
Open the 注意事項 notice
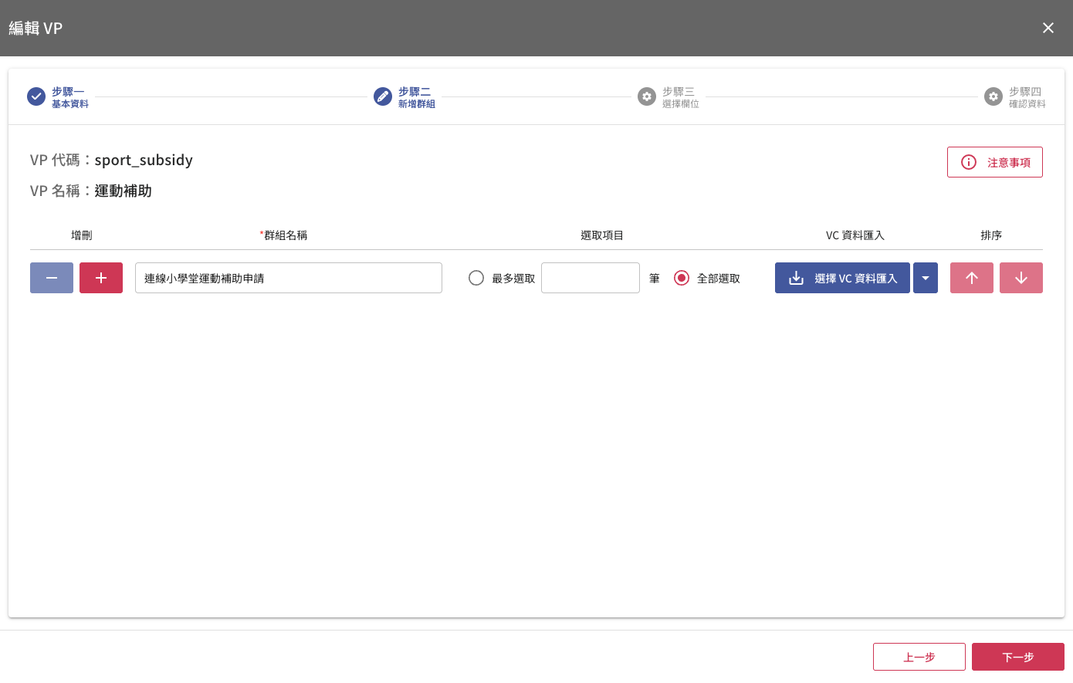click(994, 162)
